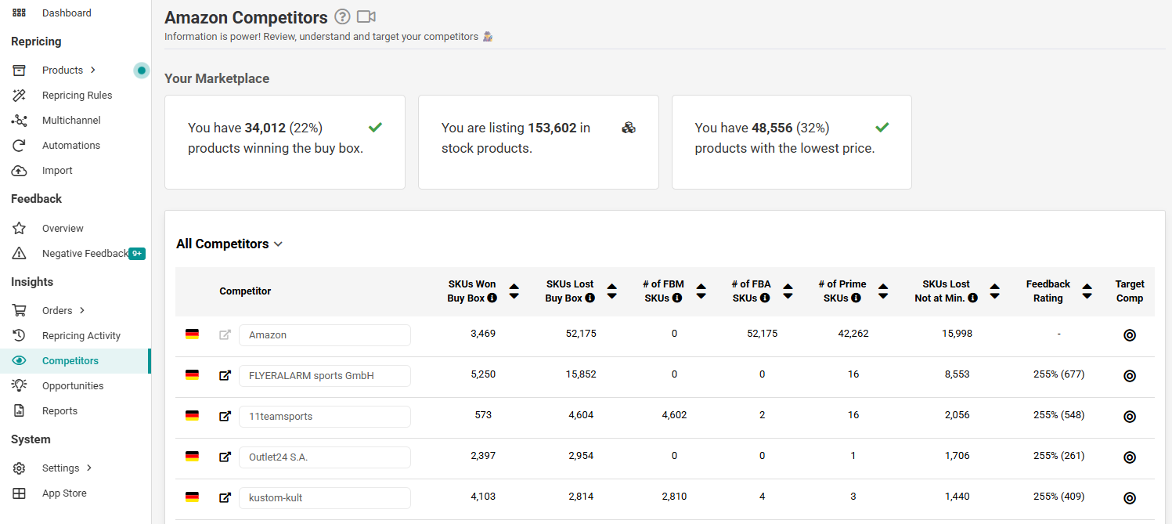Click the kustom-kult competitor name field
The width and height of the screenshot is (1172, 524).
click(x=325, y=497)
